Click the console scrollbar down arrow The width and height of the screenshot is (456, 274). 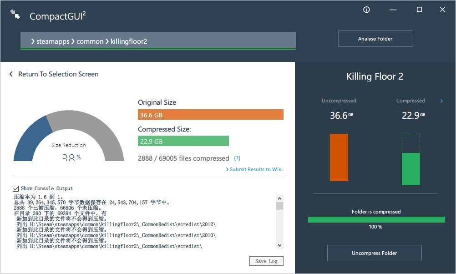279,245
